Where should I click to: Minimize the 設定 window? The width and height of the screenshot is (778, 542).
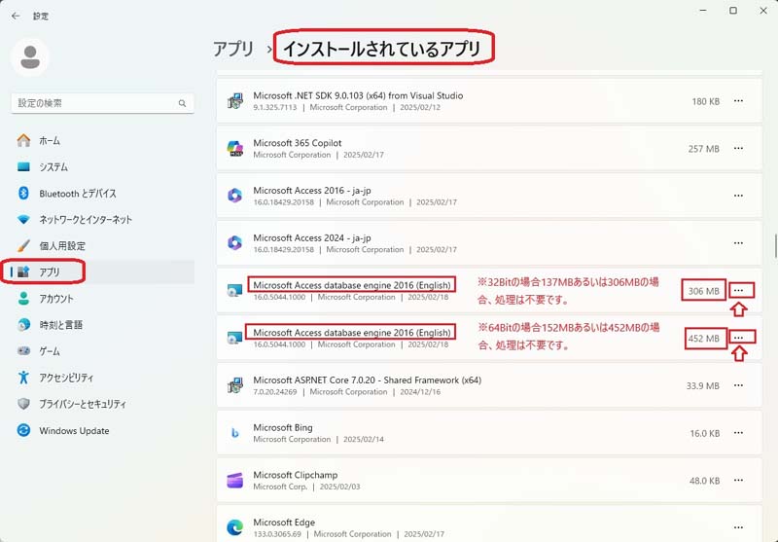(703, 11)
